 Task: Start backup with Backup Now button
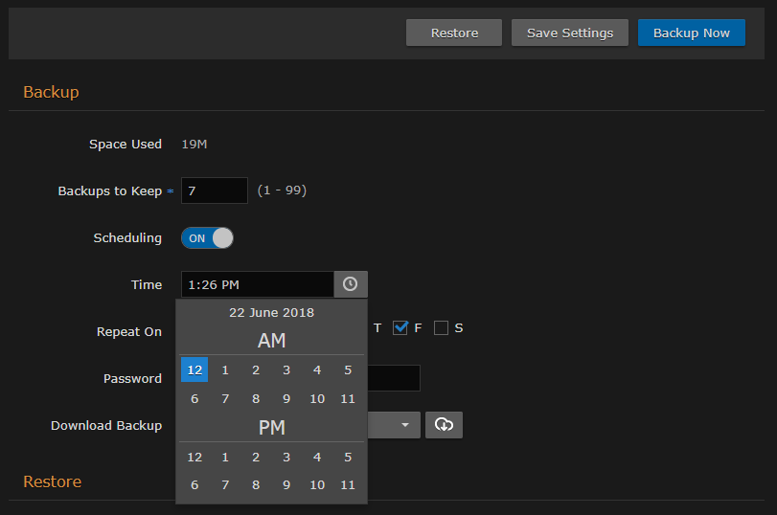pos(691,33)
